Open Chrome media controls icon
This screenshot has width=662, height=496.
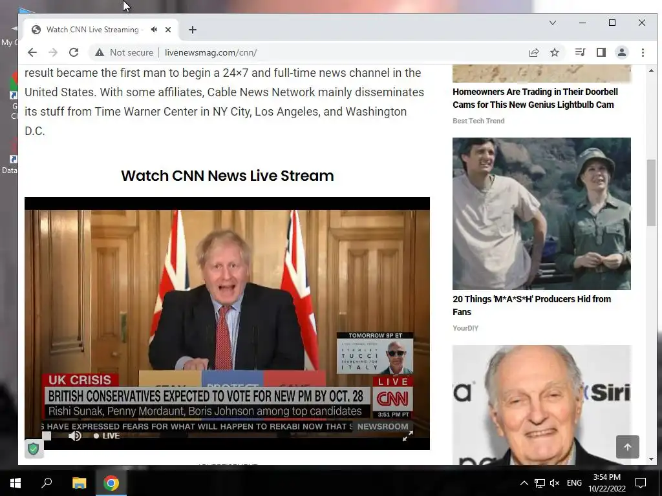tap(580, 52)
